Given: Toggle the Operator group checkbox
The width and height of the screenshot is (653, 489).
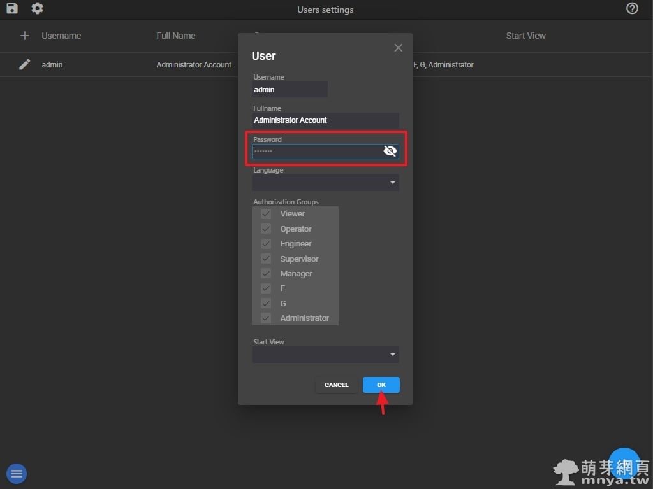Looking at the screenshot, I should pos(266,229).
